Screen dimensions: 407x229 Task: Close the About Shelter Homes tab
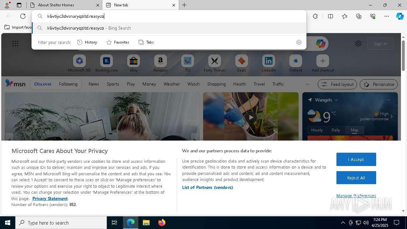pyautogui.click(x=97, y=5)
